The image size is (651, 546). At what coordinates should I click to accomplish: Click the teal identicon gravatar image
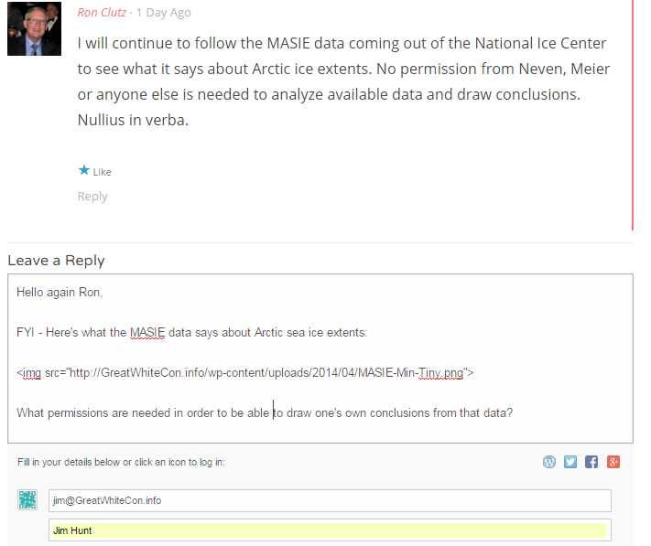pos(27,499)
